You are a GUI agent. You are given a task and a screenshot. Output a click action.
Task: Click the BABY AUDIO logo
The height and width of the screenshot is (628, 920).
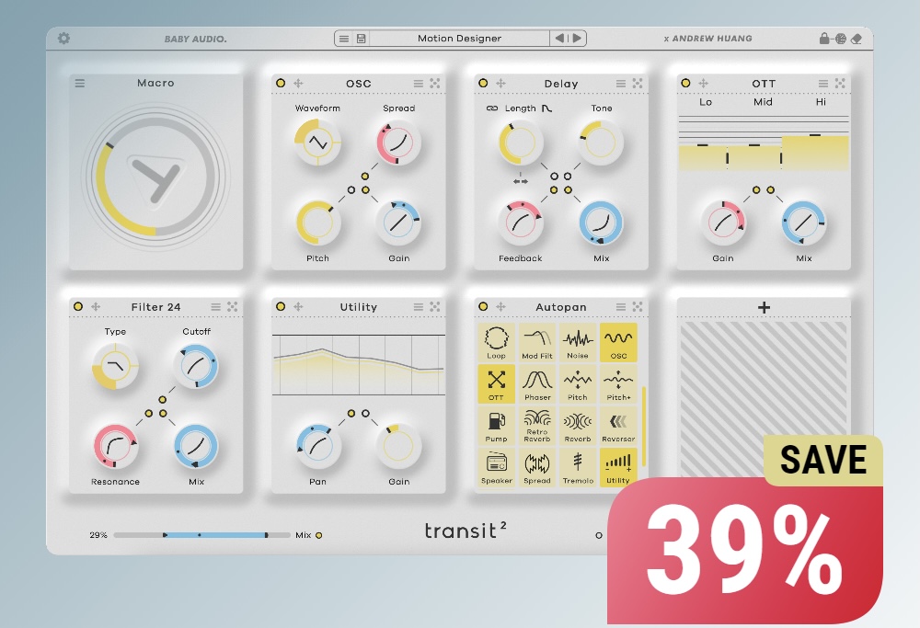pyautogui.click(x=195, y=40)
